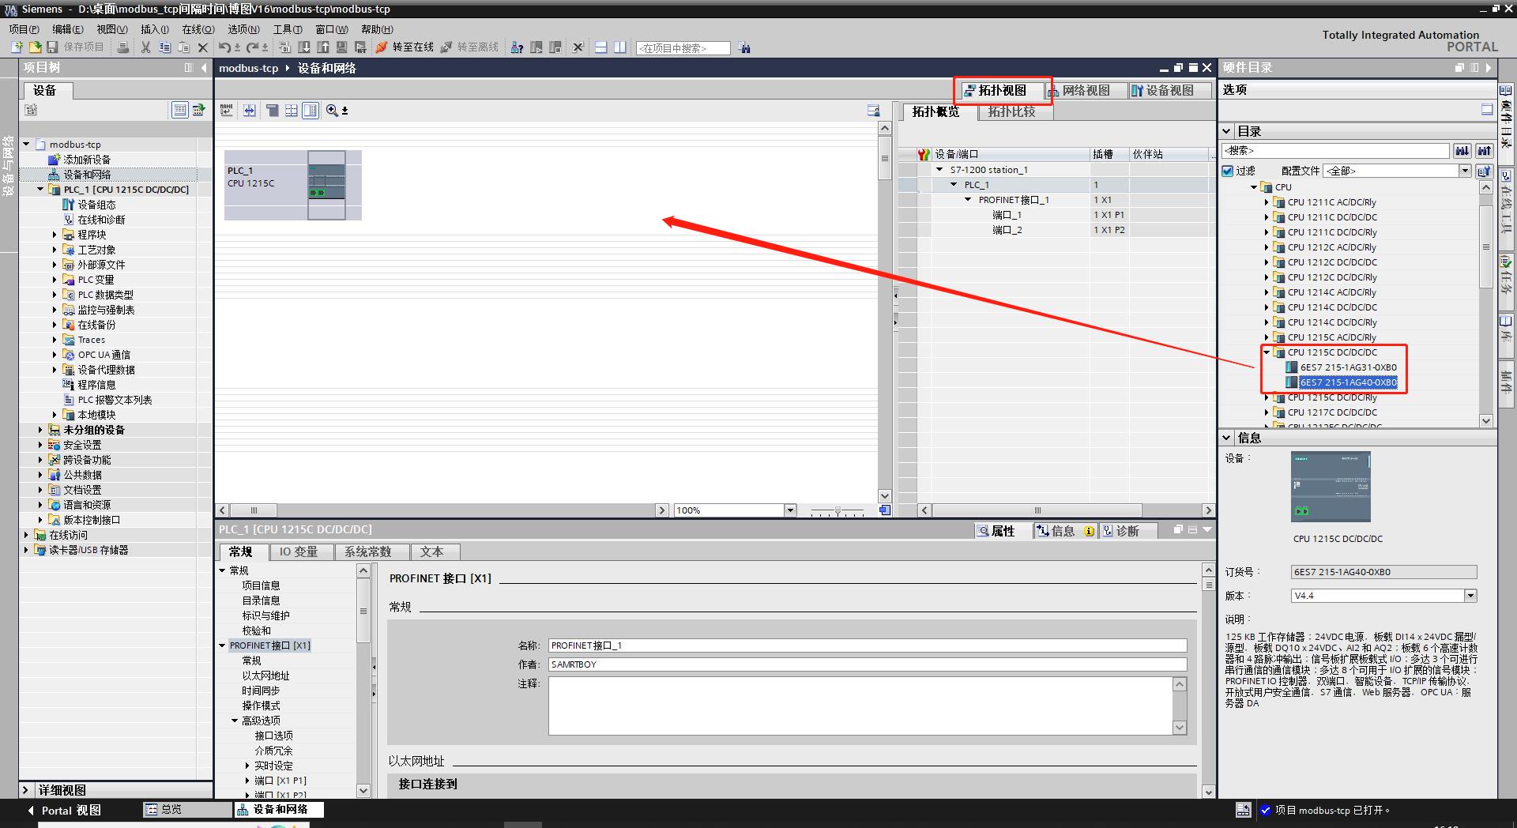
Task: Open the 项目(P) menu
Action: [x=24, y=29]
